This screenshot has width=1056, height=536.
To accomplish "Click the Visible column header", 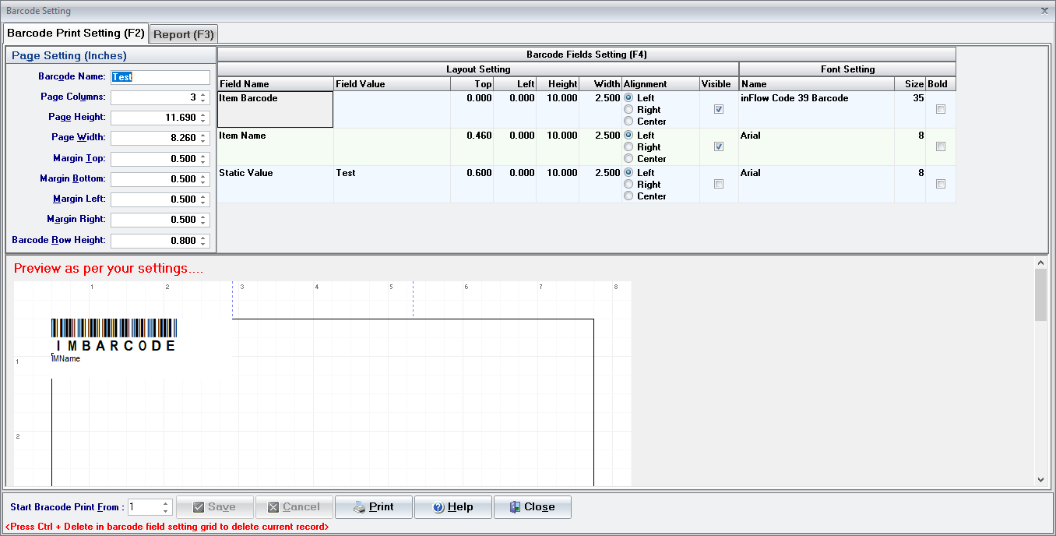I will tap(719, 84).
